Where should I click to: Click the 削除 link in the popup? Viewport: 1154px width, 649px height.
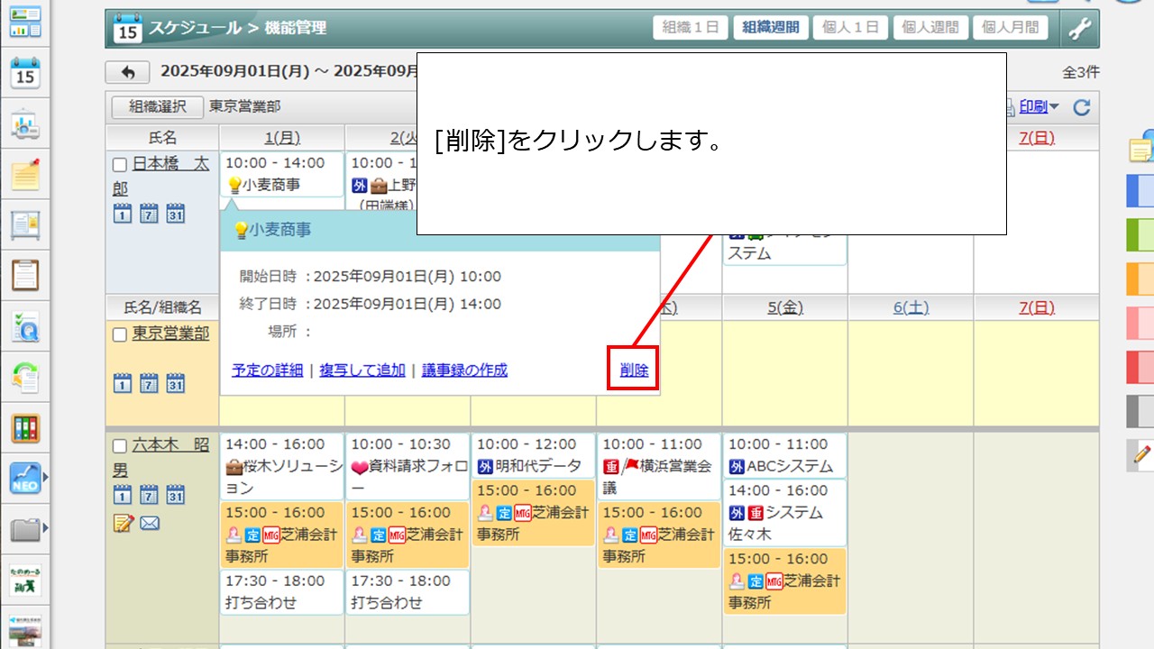(634, 370)
